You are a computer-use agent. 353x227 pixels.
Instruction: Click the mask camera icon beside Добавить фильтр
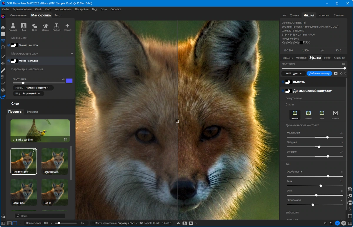(x=336, y=74)
